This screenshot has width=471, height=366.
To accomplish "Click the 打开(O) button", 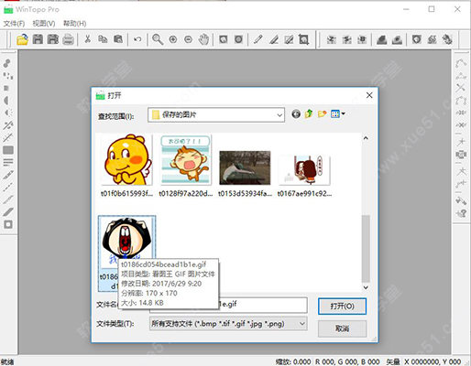I will 342,307.
